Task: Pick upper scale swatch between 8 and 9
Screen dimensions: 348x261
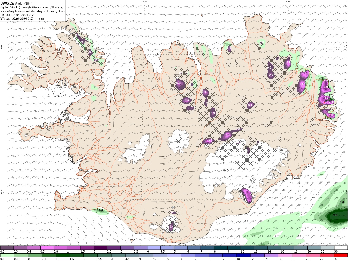Action: point(220,248)
